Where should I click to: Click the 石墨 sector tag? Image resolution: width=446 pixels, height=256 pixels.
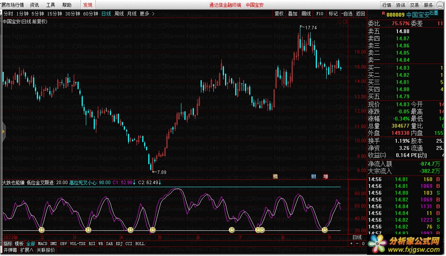(434, 13)
